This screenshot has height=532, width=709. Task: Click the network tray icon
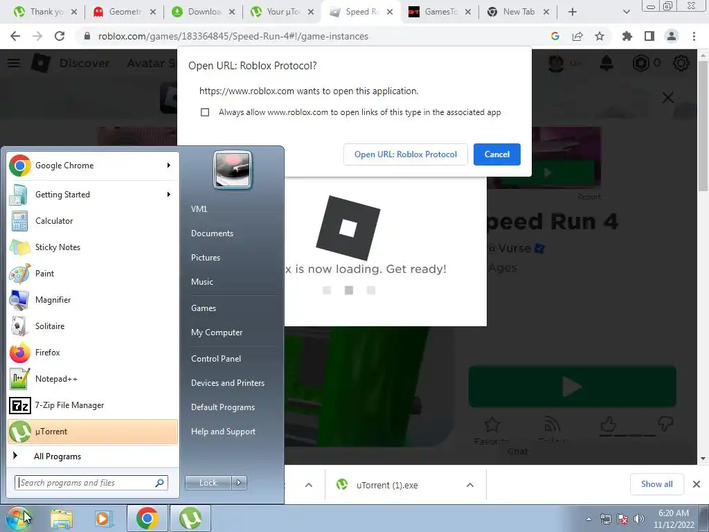(605, 519)
